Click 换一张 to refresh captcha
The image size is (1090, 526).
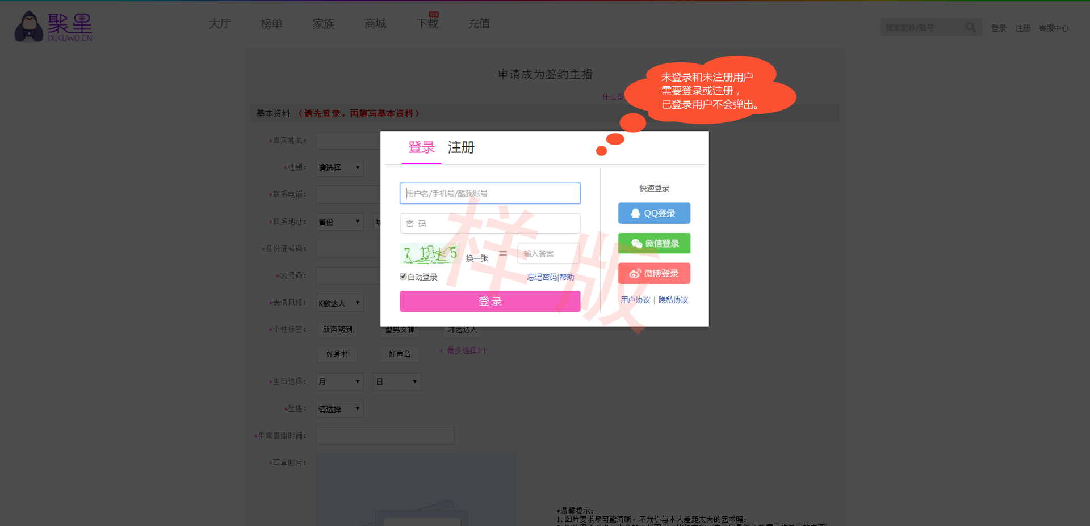[x=477, y=258]
